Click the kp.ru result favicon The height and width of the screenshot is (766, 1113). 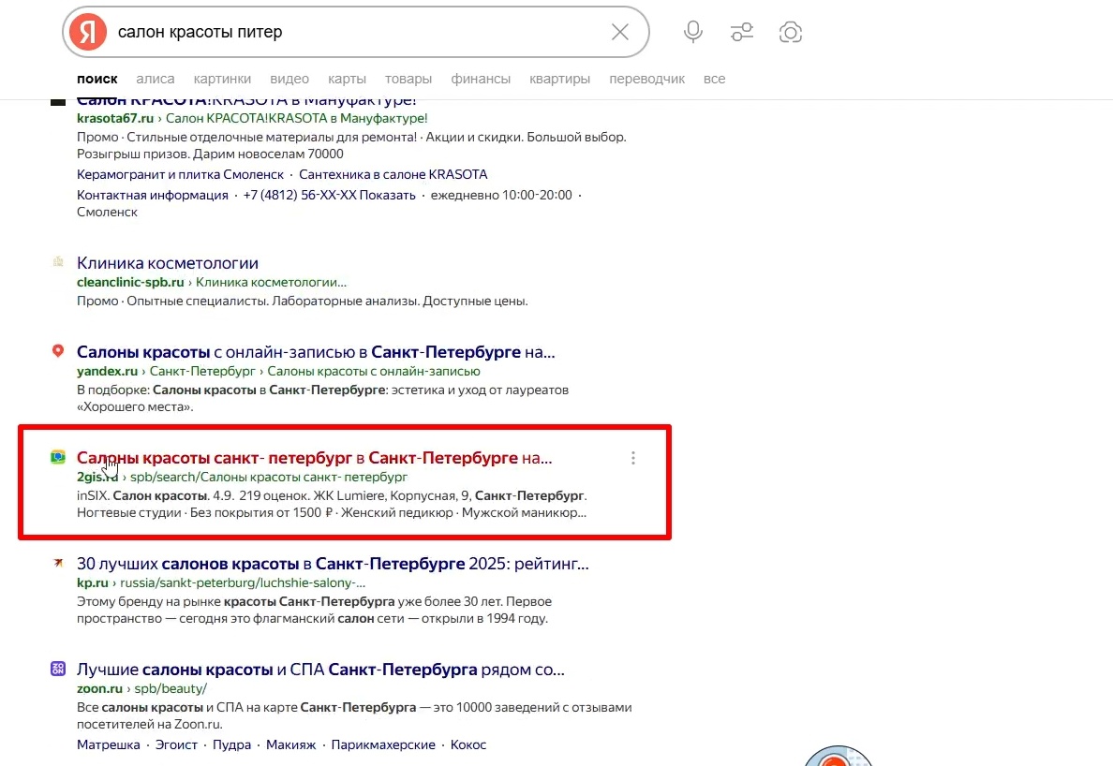pyautogui.click(x=58, y=563)
